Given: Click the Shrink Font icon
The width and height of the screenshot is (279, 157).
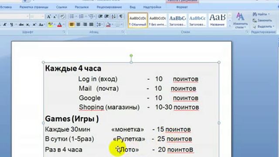Looking at the screenshot, I should [55, 17].
